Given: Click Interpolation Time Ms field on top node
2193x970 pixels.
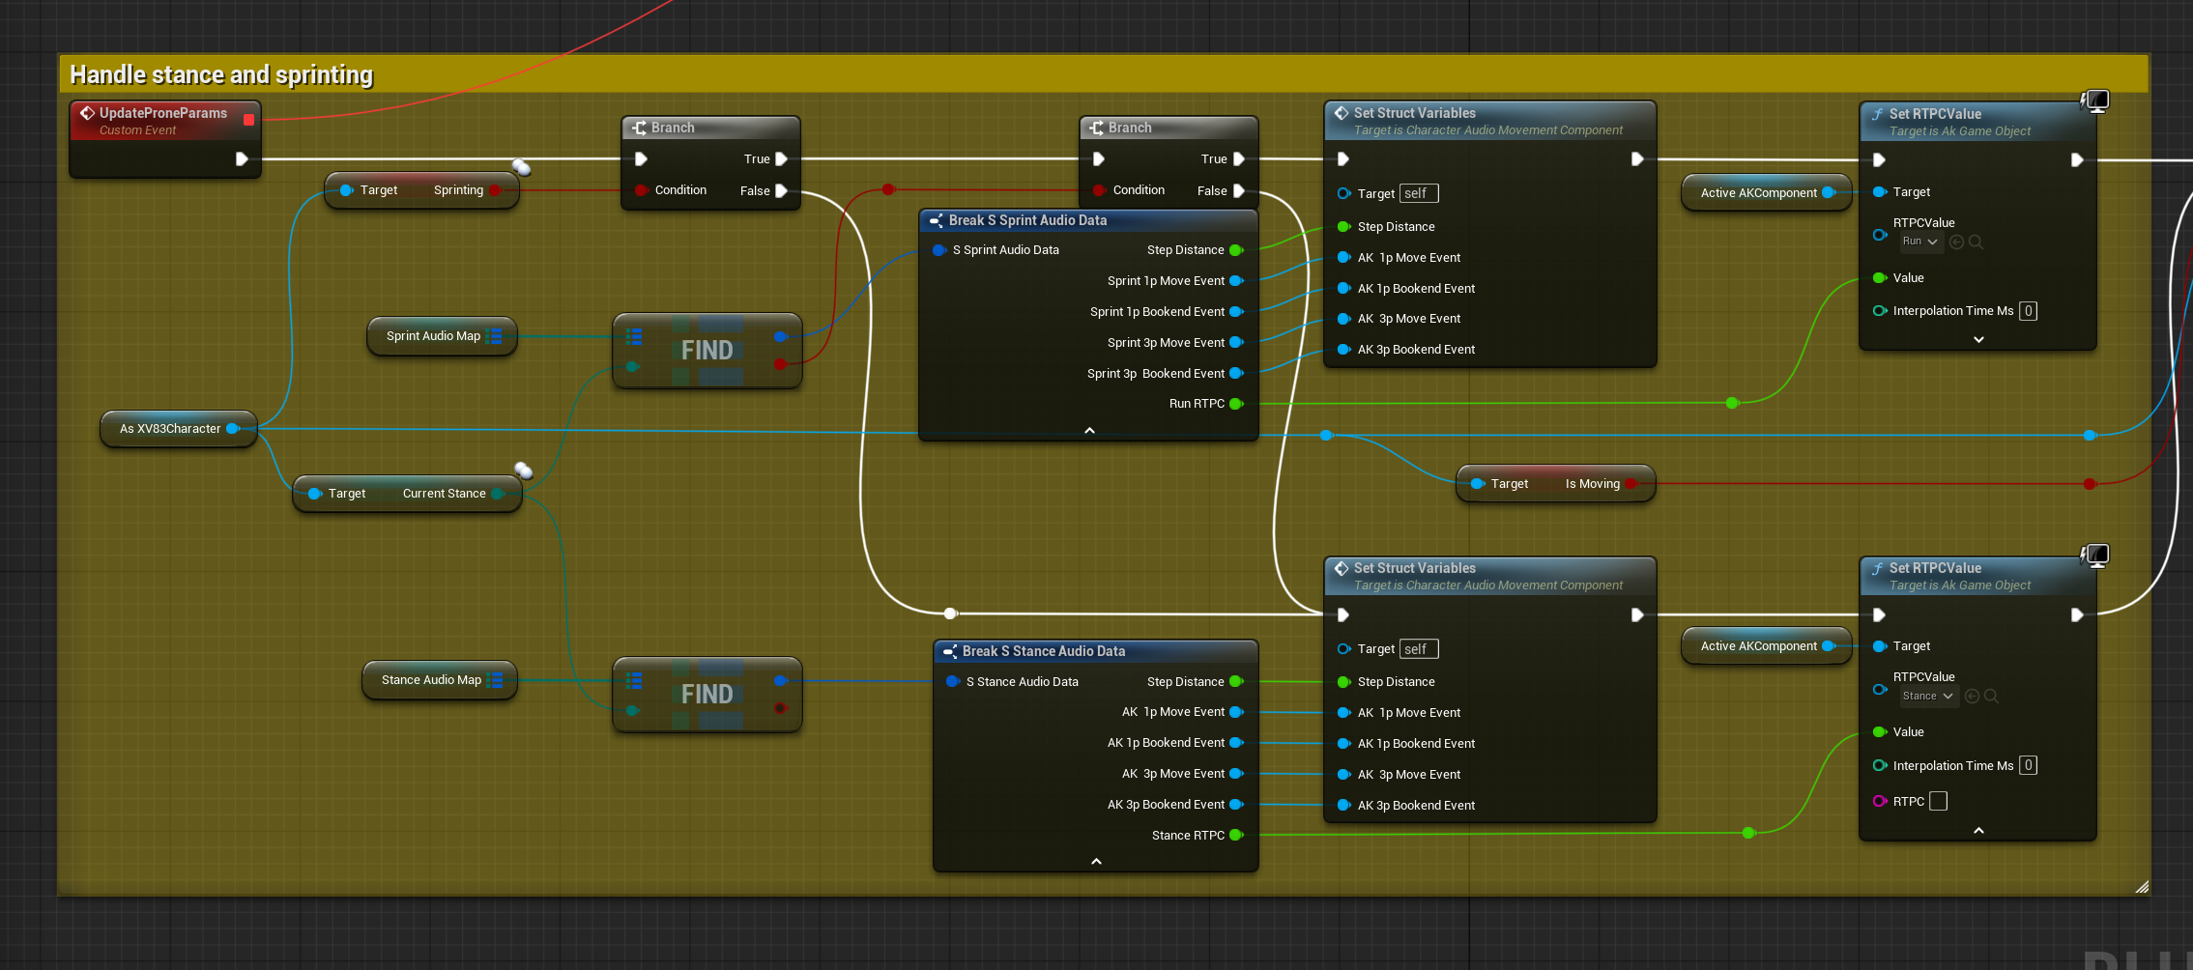Looking at the screenshot, I should 2028,311.
